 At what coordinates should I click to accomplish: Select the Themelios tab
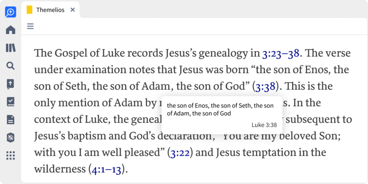(51, 10)
